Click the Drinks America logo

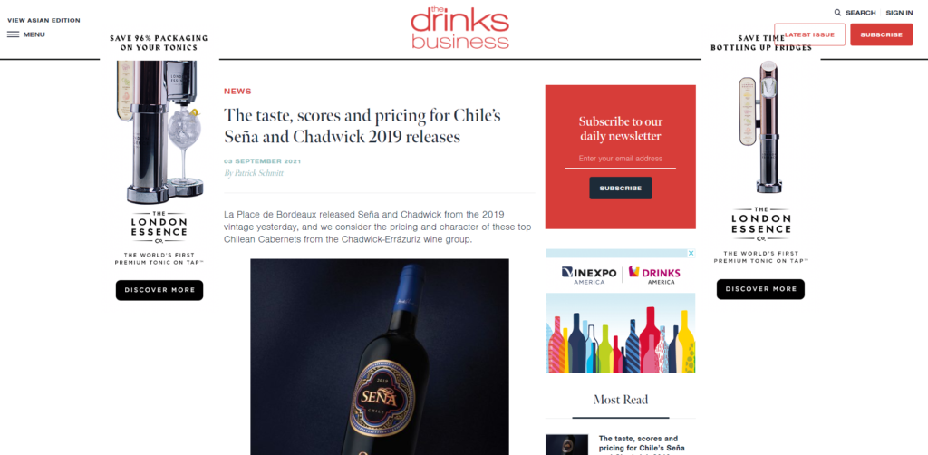[654, 276]
